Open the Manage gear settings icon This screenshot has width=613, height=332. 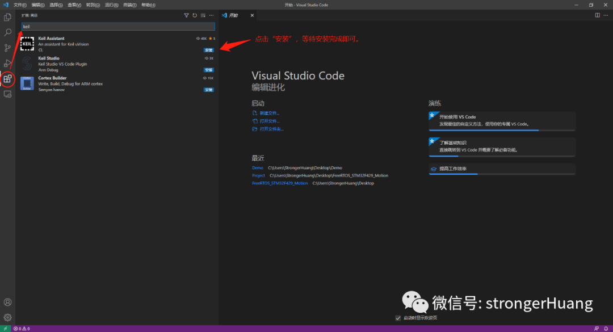(7, 317)
